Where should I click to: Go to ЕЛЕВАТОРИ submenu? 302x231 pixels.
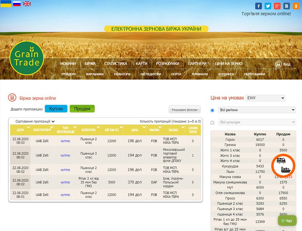pos(122,74)
